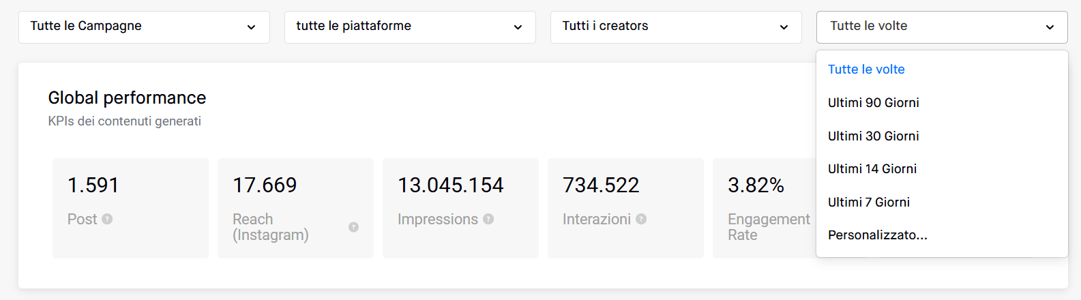The height and width of the screenshot is (300, 1081).
Task: Click the 1.591 Post KPI card
Action: pyautogui.click(x=130, y=208)
